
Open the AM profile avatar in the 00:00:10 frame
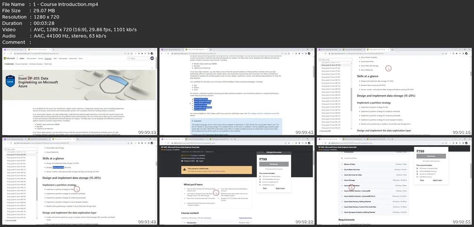click(152, 58)
